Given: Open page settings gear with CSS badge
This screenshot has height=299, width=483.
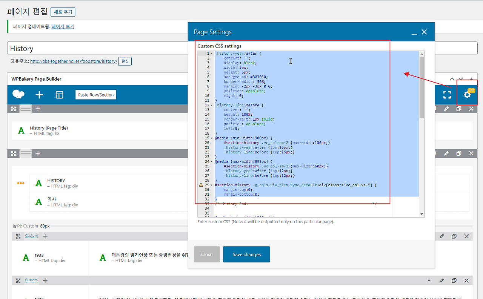Looking at the screenshot, I should pos(467,94).
